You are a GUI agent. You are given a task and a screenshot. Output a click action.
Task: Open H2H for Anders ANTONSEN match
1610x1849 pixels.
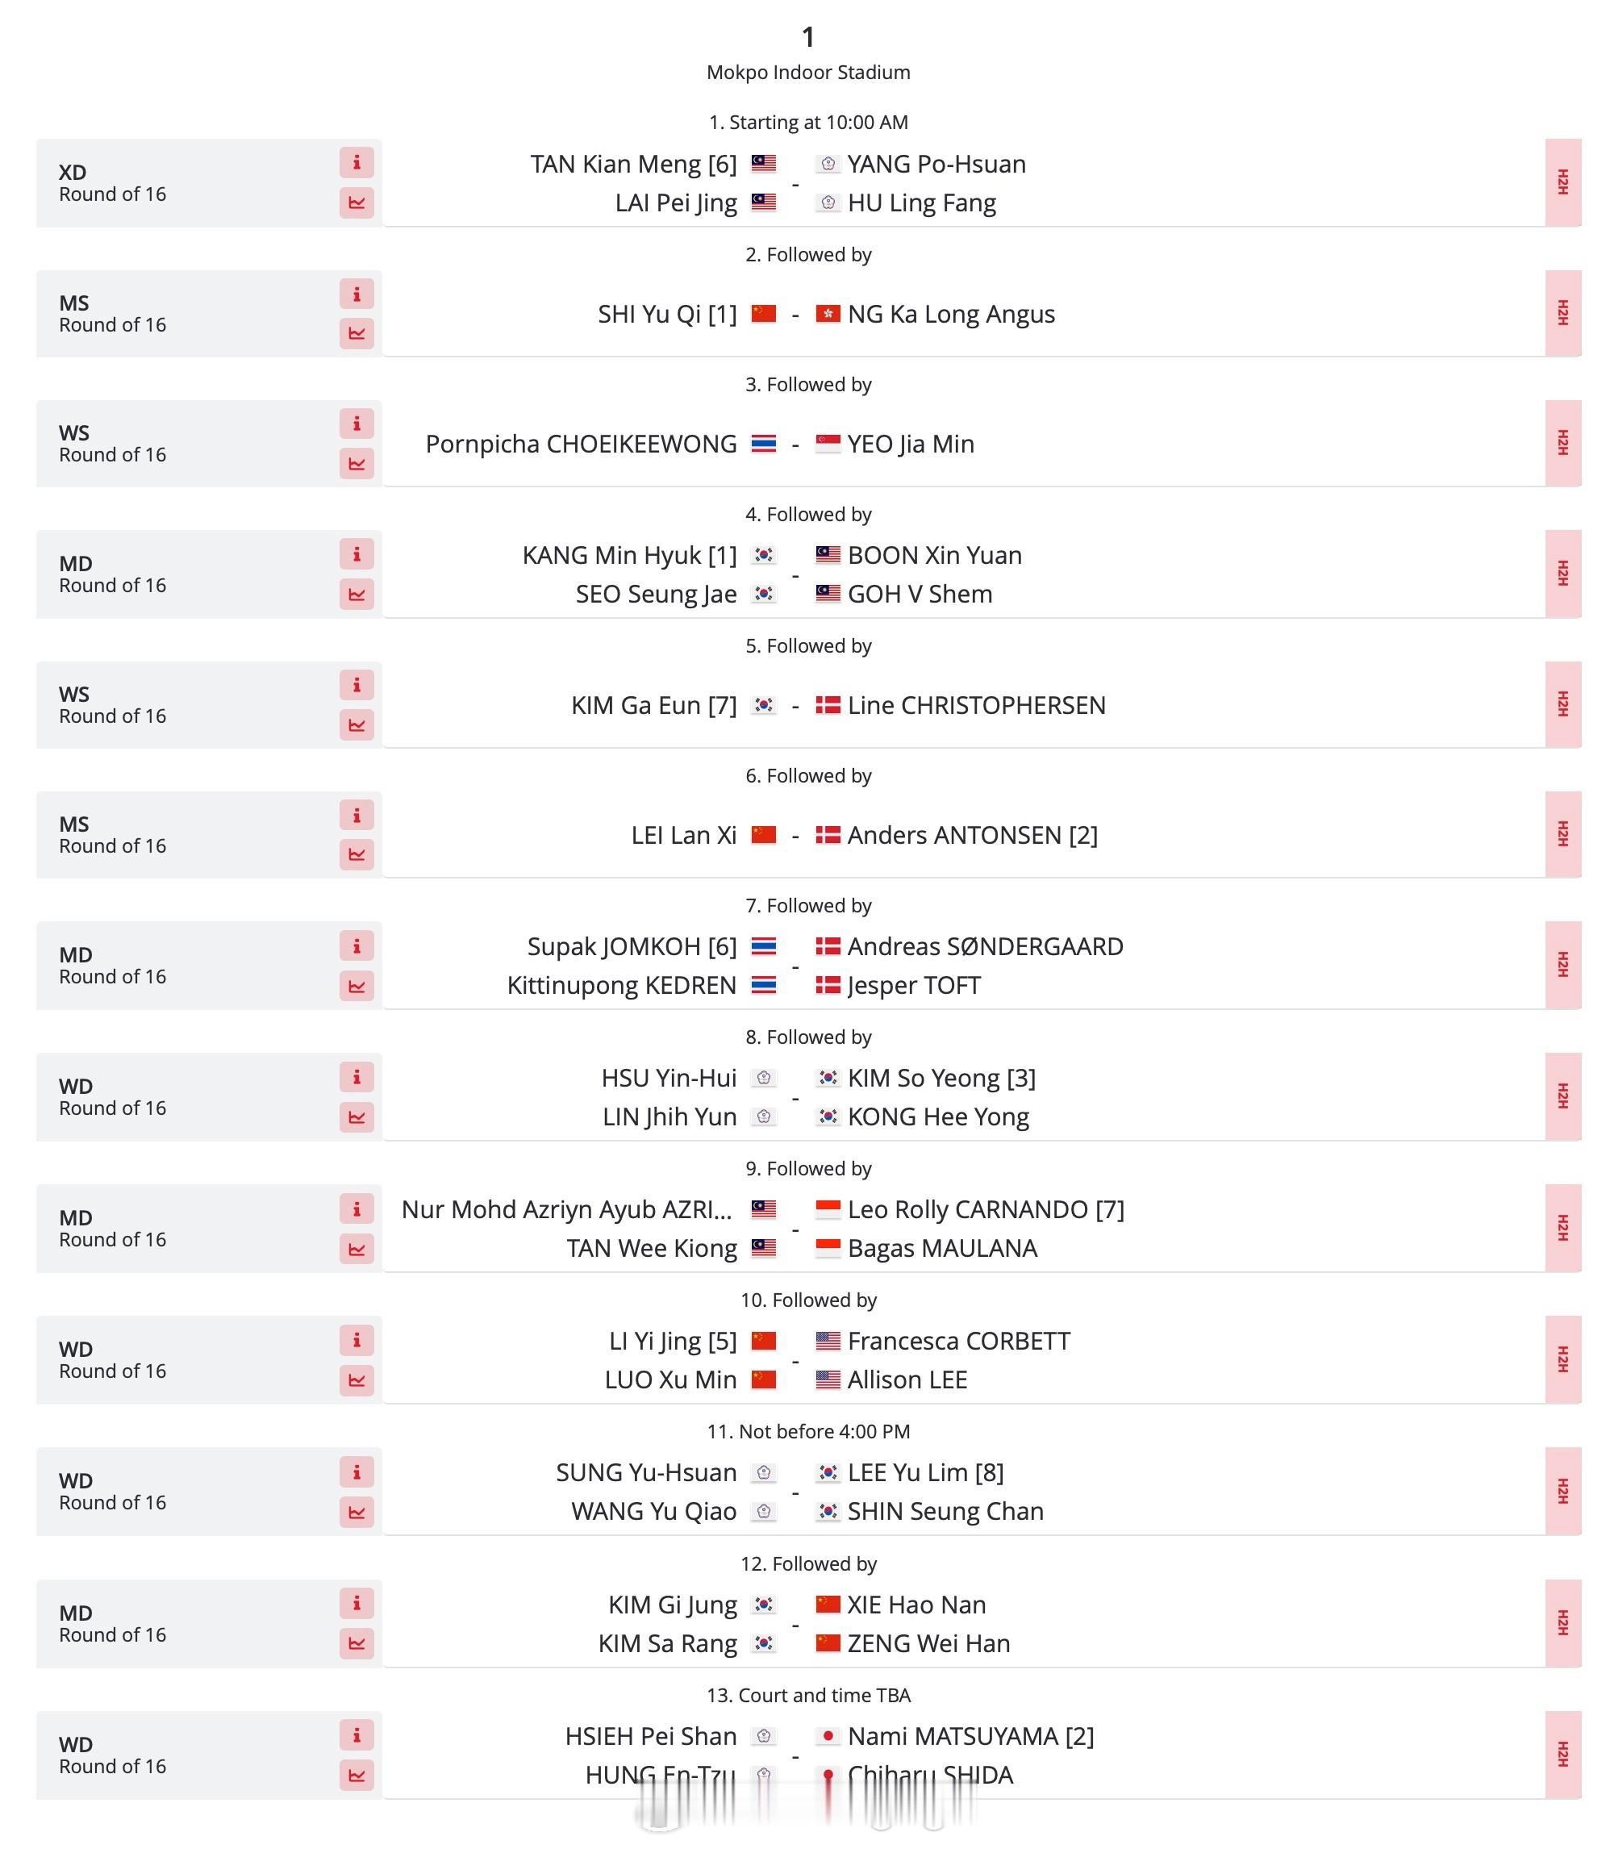pyautogui.click(x=1562, y=834)
